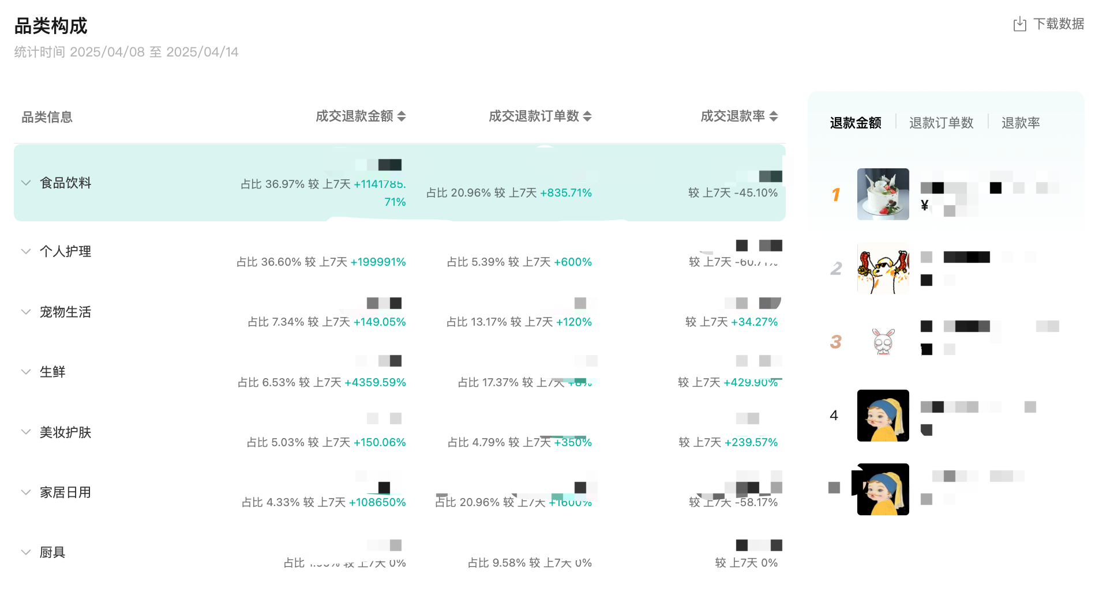The height and width of the screenshot is (596, 1099).
Task: Select the 退款金额 ranking tab
Action: tap(856, 123)
